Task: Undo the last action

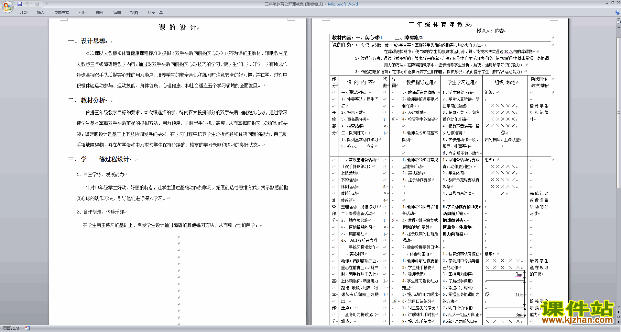Action: [27, 4]
